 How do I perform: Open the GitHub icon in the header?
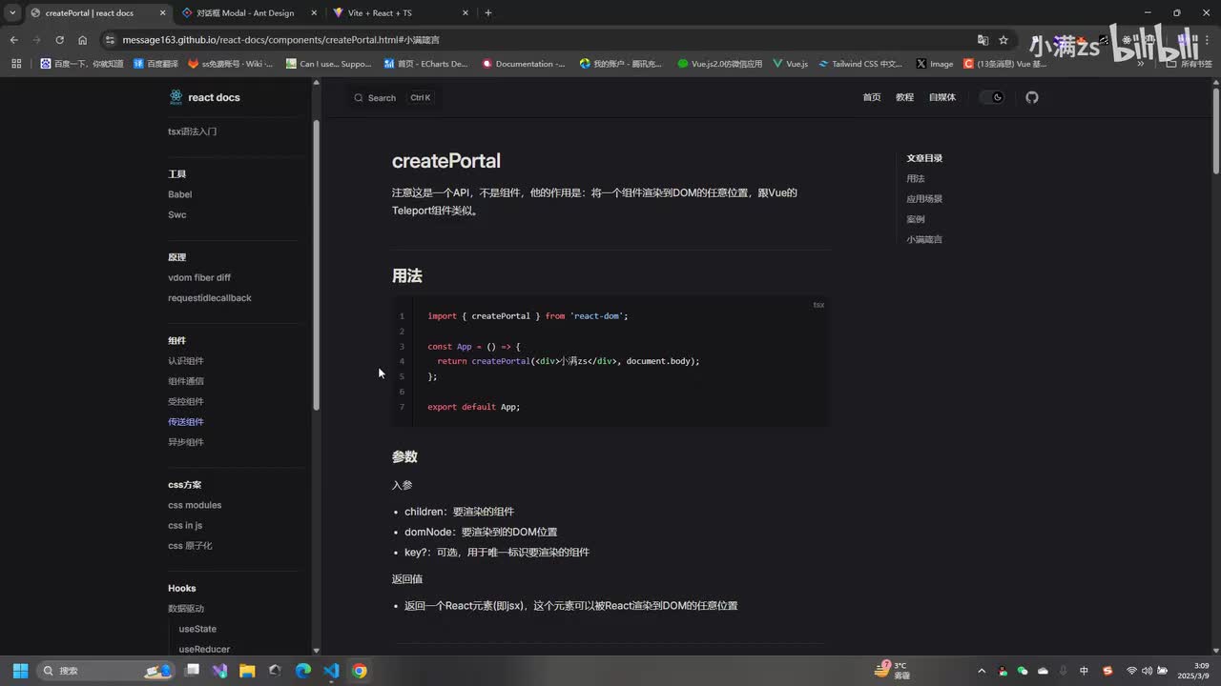coord(1031,97)
